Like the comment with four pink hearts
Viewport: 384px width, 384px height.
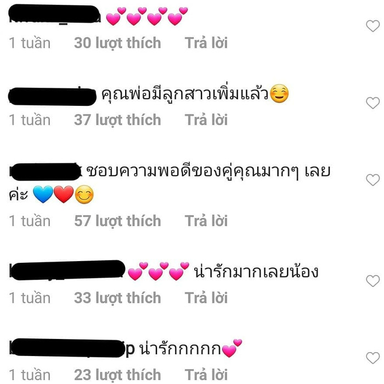click(372, 26)
